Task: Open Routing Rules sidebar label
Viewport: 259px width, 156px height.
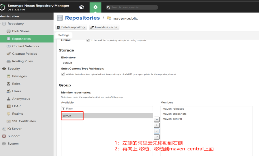Action: click(x=22, y=61)
